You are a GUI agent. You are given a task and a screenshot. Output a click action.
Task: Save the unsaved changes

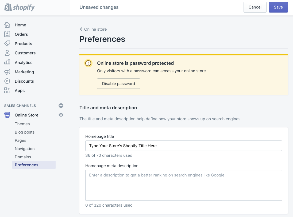(278, 7)
